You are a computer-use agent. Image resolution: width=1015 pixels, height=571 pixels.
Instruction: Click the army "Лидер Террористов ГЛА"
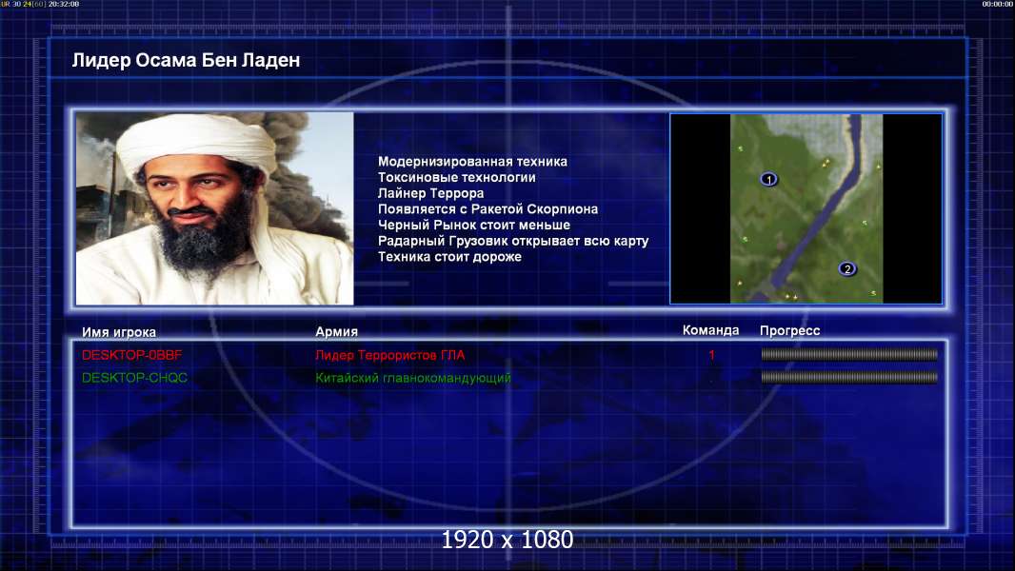(390, 355)
